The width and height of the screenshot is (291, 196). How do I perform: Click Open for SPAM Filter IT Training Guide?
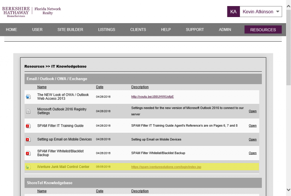pos(253,125)
